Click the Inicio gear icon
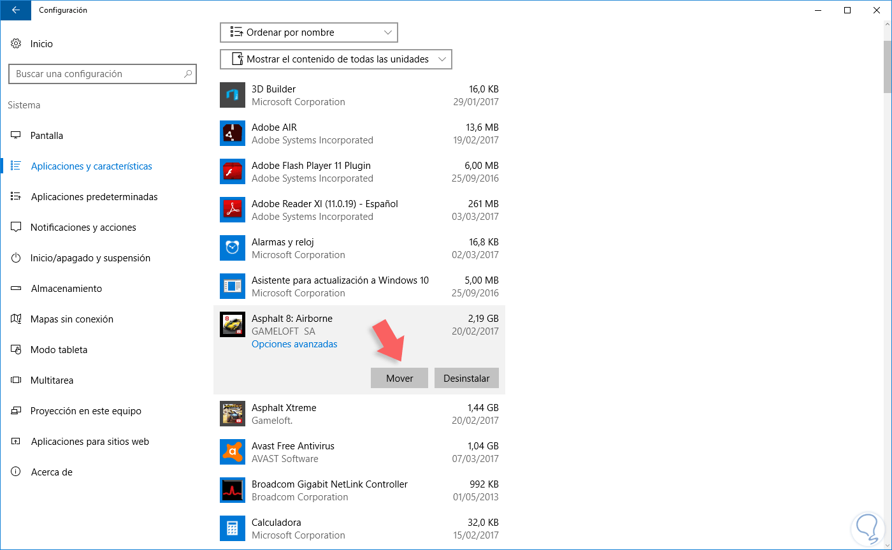 coord(16,44)
